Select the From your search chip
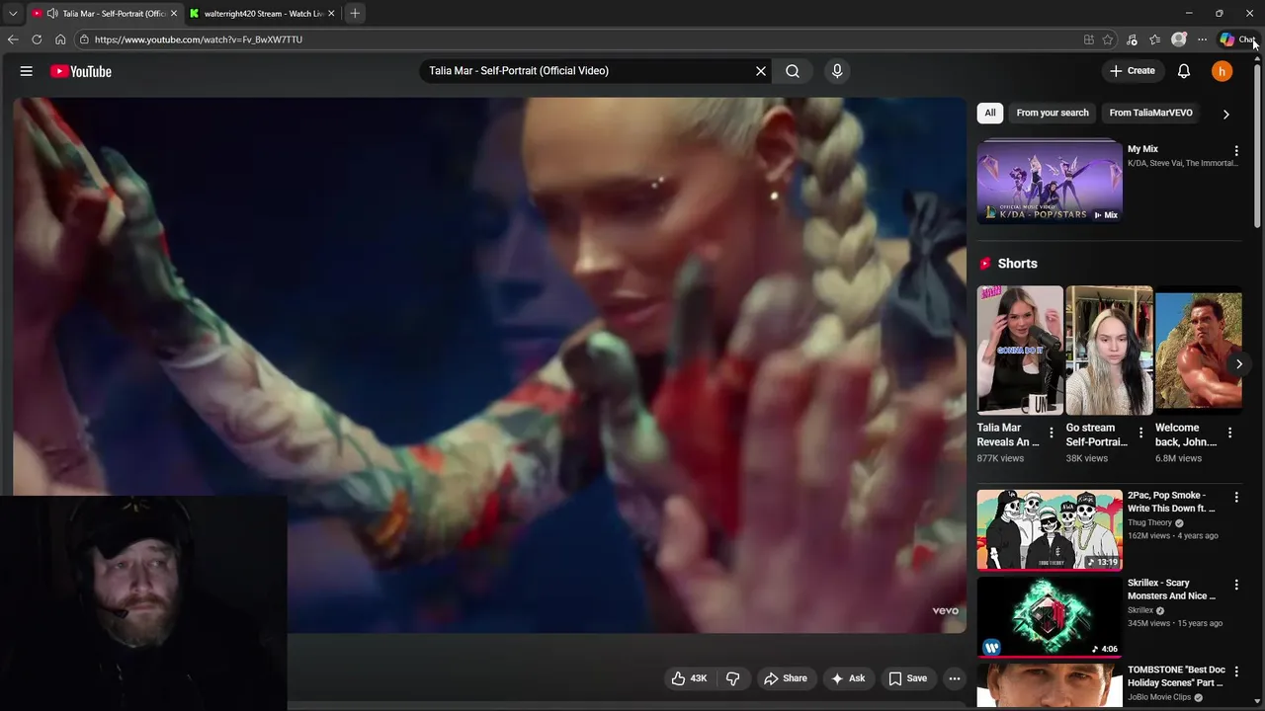 [1053, 113]
